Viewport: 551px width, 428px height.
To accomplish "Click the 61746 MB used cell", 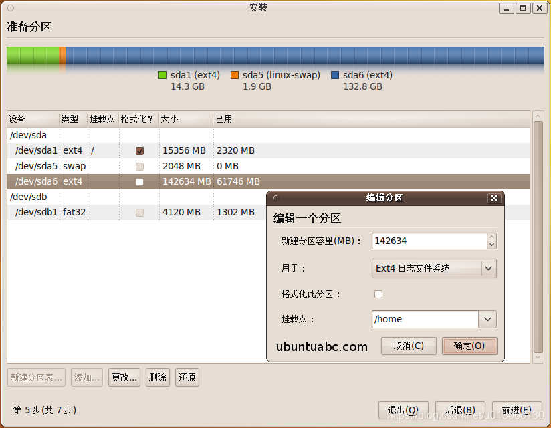I will [238, 182].
